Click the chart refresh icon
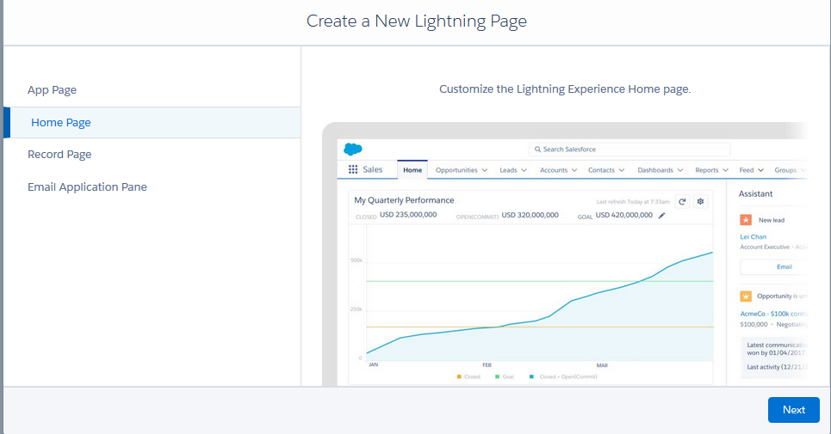 (x=682, y=201)
